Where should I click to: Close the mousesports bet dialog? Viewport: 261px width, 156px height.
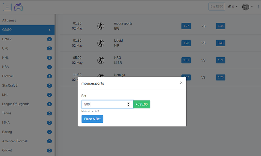click(181, 83)
